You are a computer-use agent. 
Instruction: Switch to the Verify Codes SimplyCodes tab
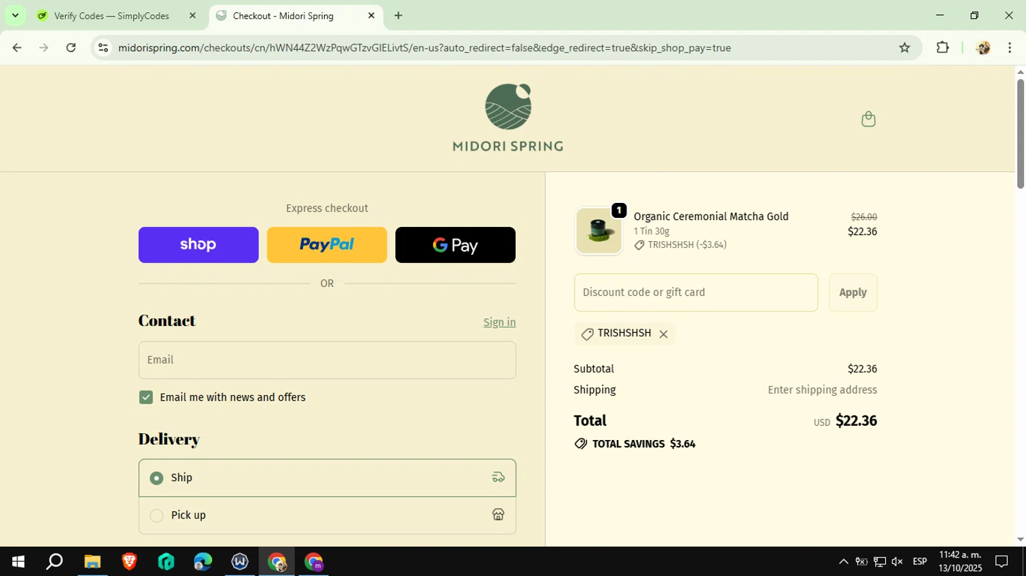[x=116, y=16]
